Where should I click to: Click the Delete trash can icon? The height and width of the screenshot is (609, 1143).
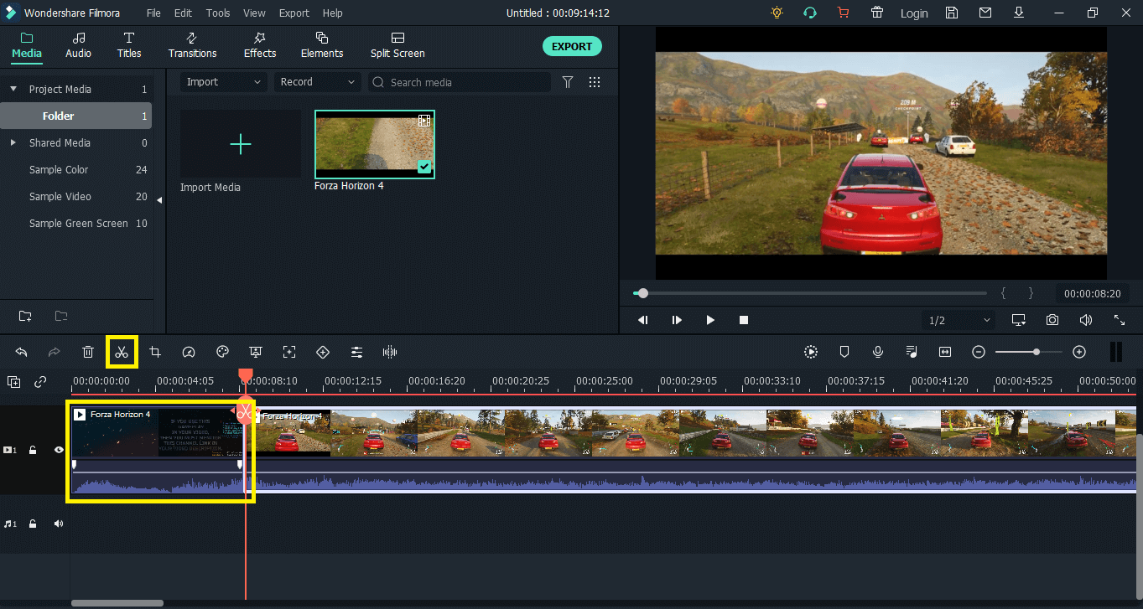pos(88,352)
